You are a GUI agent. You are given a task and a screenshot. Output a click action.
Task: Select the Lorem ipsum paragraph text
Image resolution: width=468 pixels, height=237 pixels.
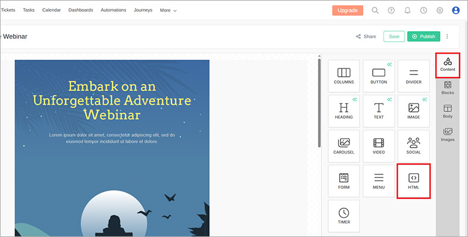point(112,138)
